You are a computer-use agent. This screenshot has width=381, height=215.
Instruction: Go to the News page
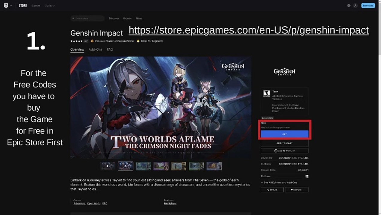click(139, 19)
